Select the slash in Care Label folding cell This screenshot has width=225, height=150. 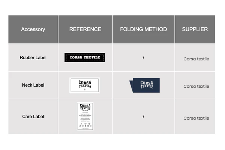click(x=144, y=116)
